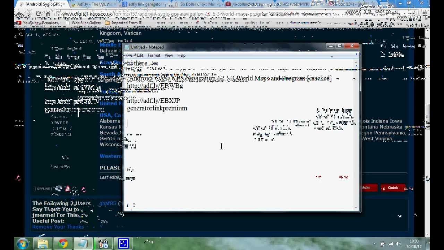Switch to the Six Dollar Click tab

tap(198, 5)
